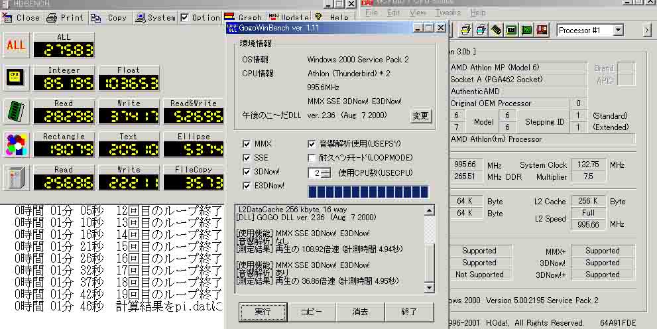Click Close in the HDBENCH toolbar
The image size is (657, 329).
[x=21, y=18]
